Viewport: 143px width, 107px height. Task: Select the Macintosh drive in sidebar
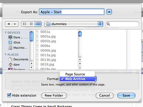[18, 48]
